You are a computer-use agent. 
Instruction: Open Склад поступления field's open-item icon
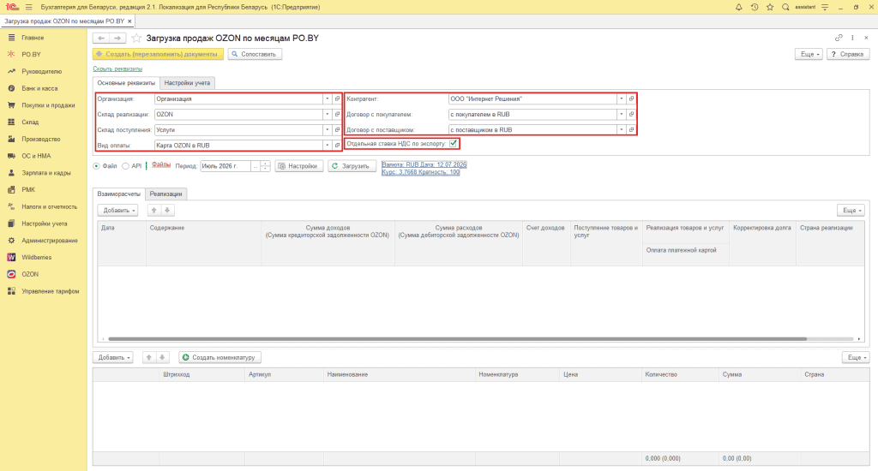pos(337,130)
